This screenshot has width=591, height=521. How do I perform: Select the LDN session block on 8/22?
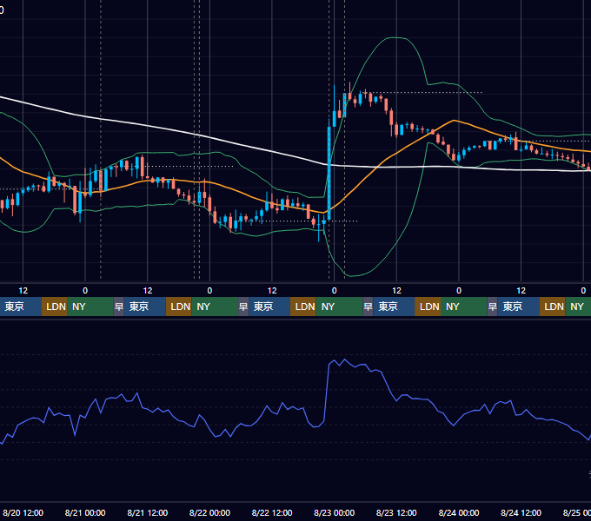[x=303, y=307]
